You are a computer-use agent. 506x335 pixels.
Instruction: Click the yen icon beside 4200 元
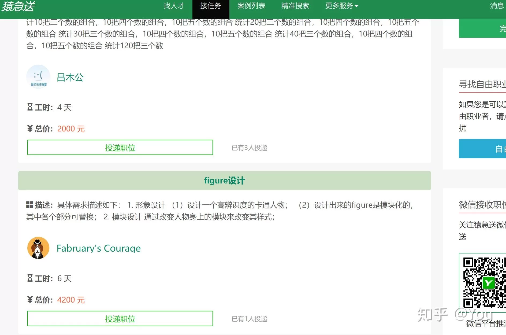pos(30,300)
